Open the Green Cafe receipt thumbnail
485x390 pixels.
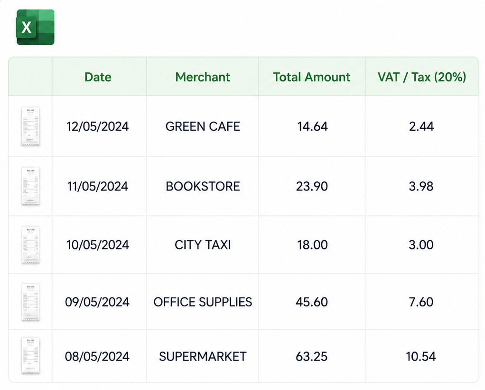pyautogui.click(x=31, y=126)
